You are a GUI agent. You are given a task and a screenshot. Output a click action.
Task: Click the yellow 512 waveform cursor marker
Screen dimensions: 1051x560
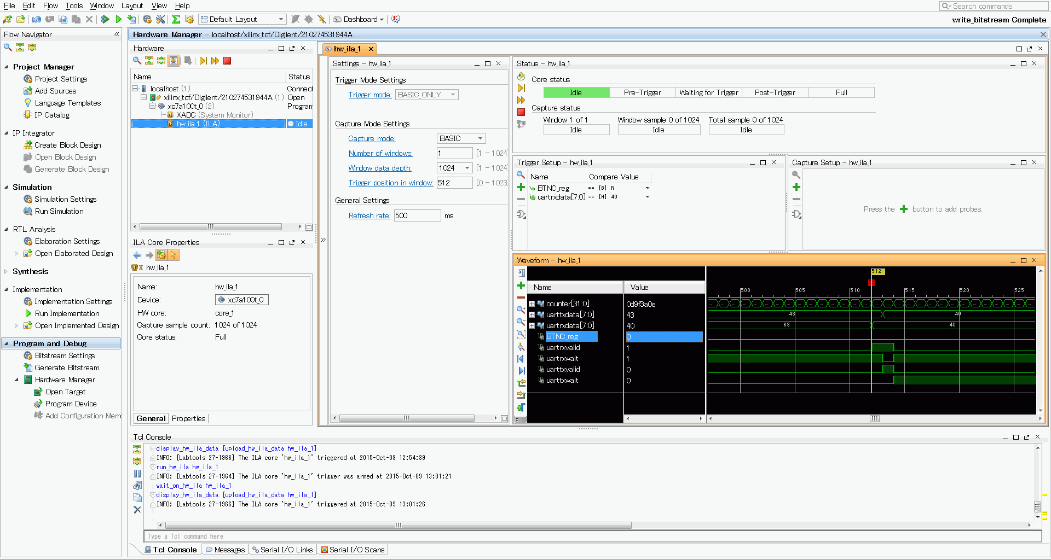[877, 272]
